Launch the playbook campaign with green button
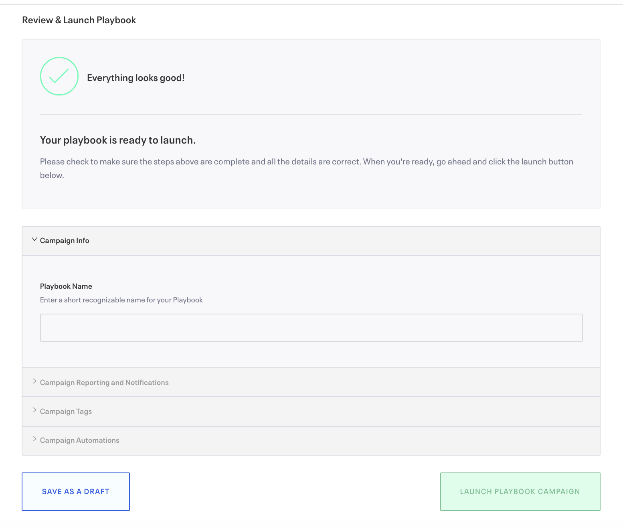 520,492
